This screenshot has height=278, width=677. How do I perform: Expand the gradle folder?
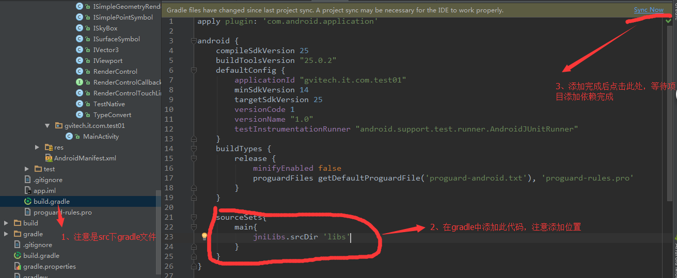click(x=6, y=234)
